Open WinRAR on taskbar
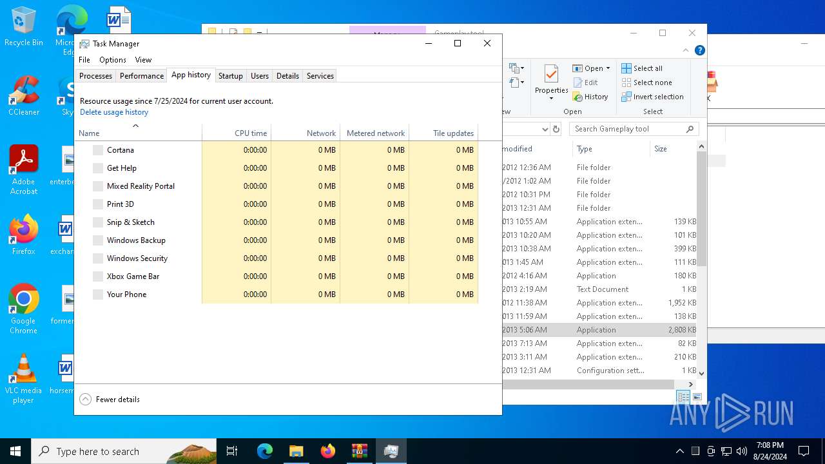The height and width of the screenshot is (464, 825). 359,451
